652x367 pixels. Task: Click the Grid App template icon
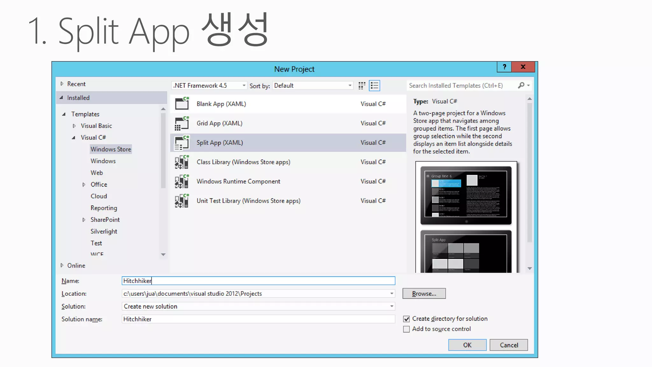pyautogui.click(x=182, y=123)
